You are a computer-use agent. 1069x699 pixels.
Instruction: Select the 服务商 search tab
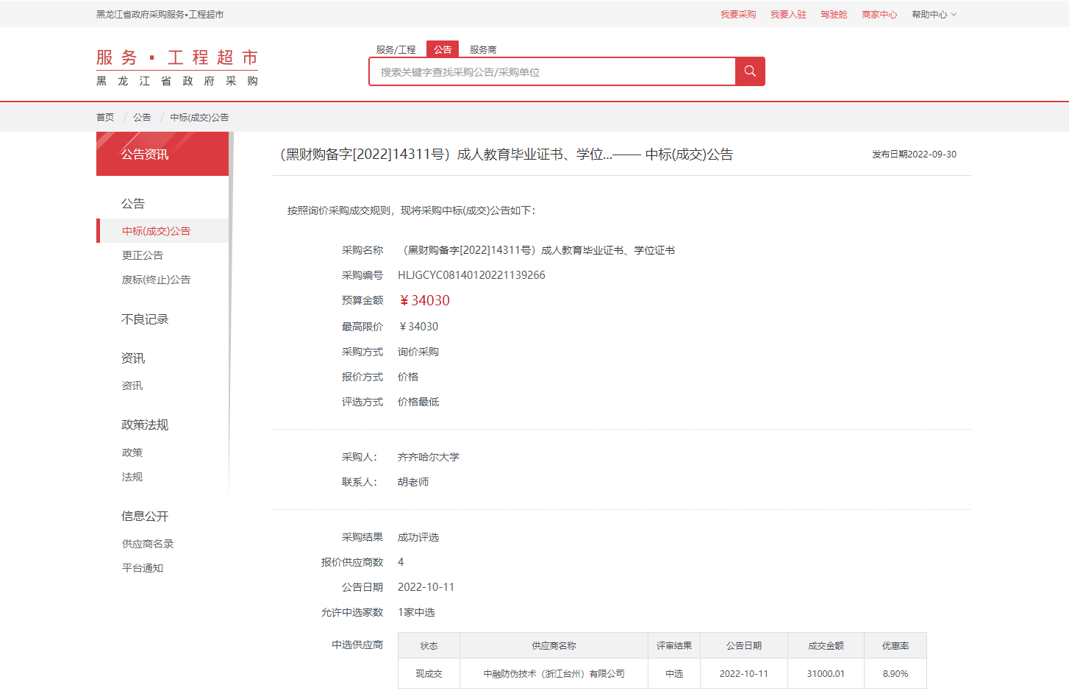483,49
